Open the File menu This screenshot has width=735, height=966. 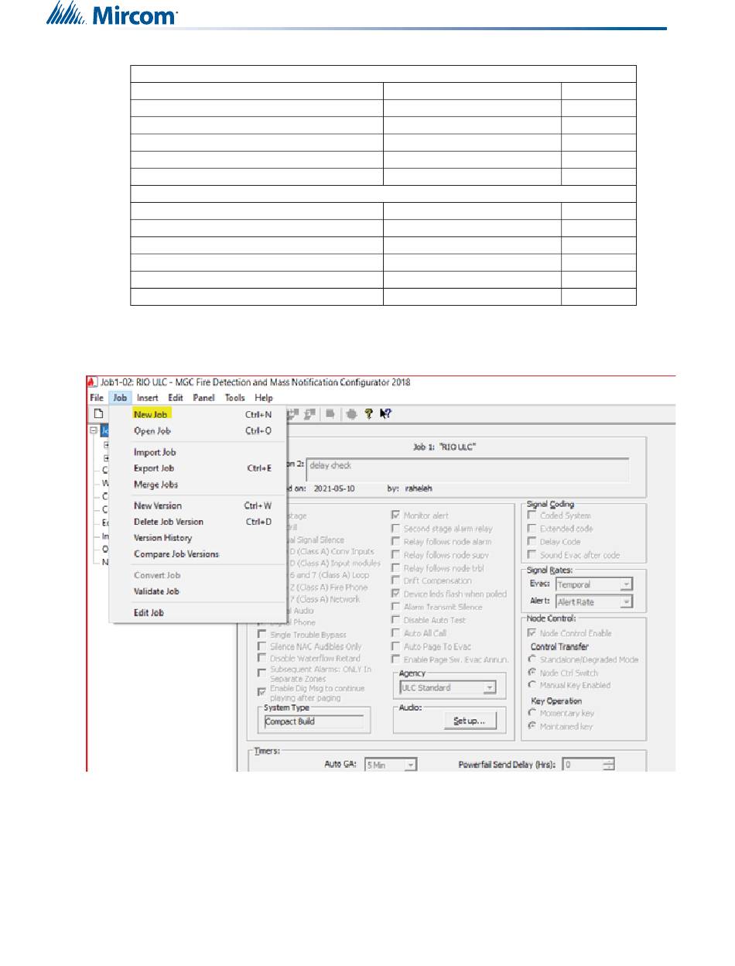point(96,398)
